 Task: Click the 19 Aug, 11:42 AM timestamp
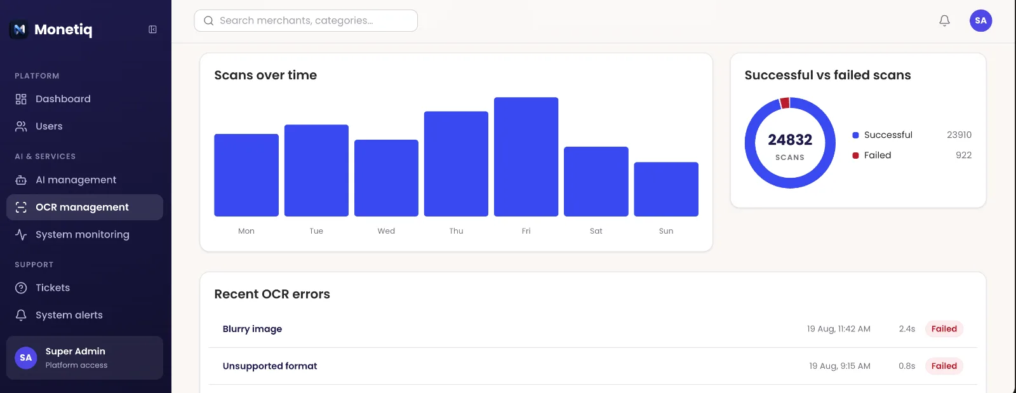[838, 329]
